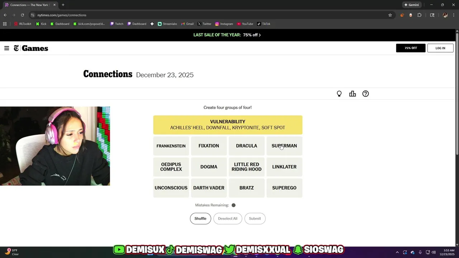
Task: Click the December 23, 2025 date text
Action: point(165,75)
